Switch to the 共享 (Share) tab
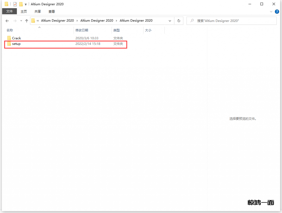Viewport: 282px width, 213px height. tap(38, 12)
